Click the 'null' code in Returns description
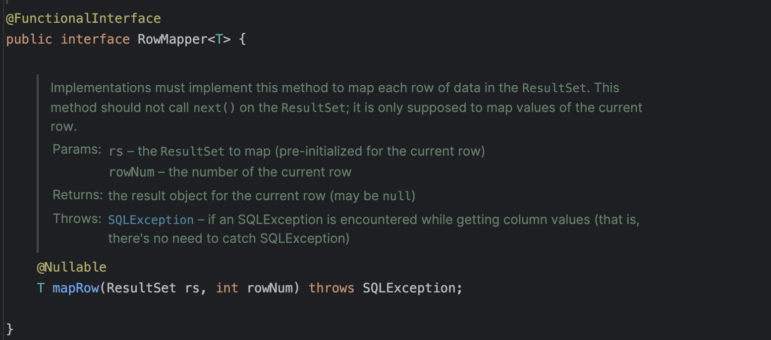The height and width of the screenshot is (340, 771). pyautogui.click(x=397, y=196)
